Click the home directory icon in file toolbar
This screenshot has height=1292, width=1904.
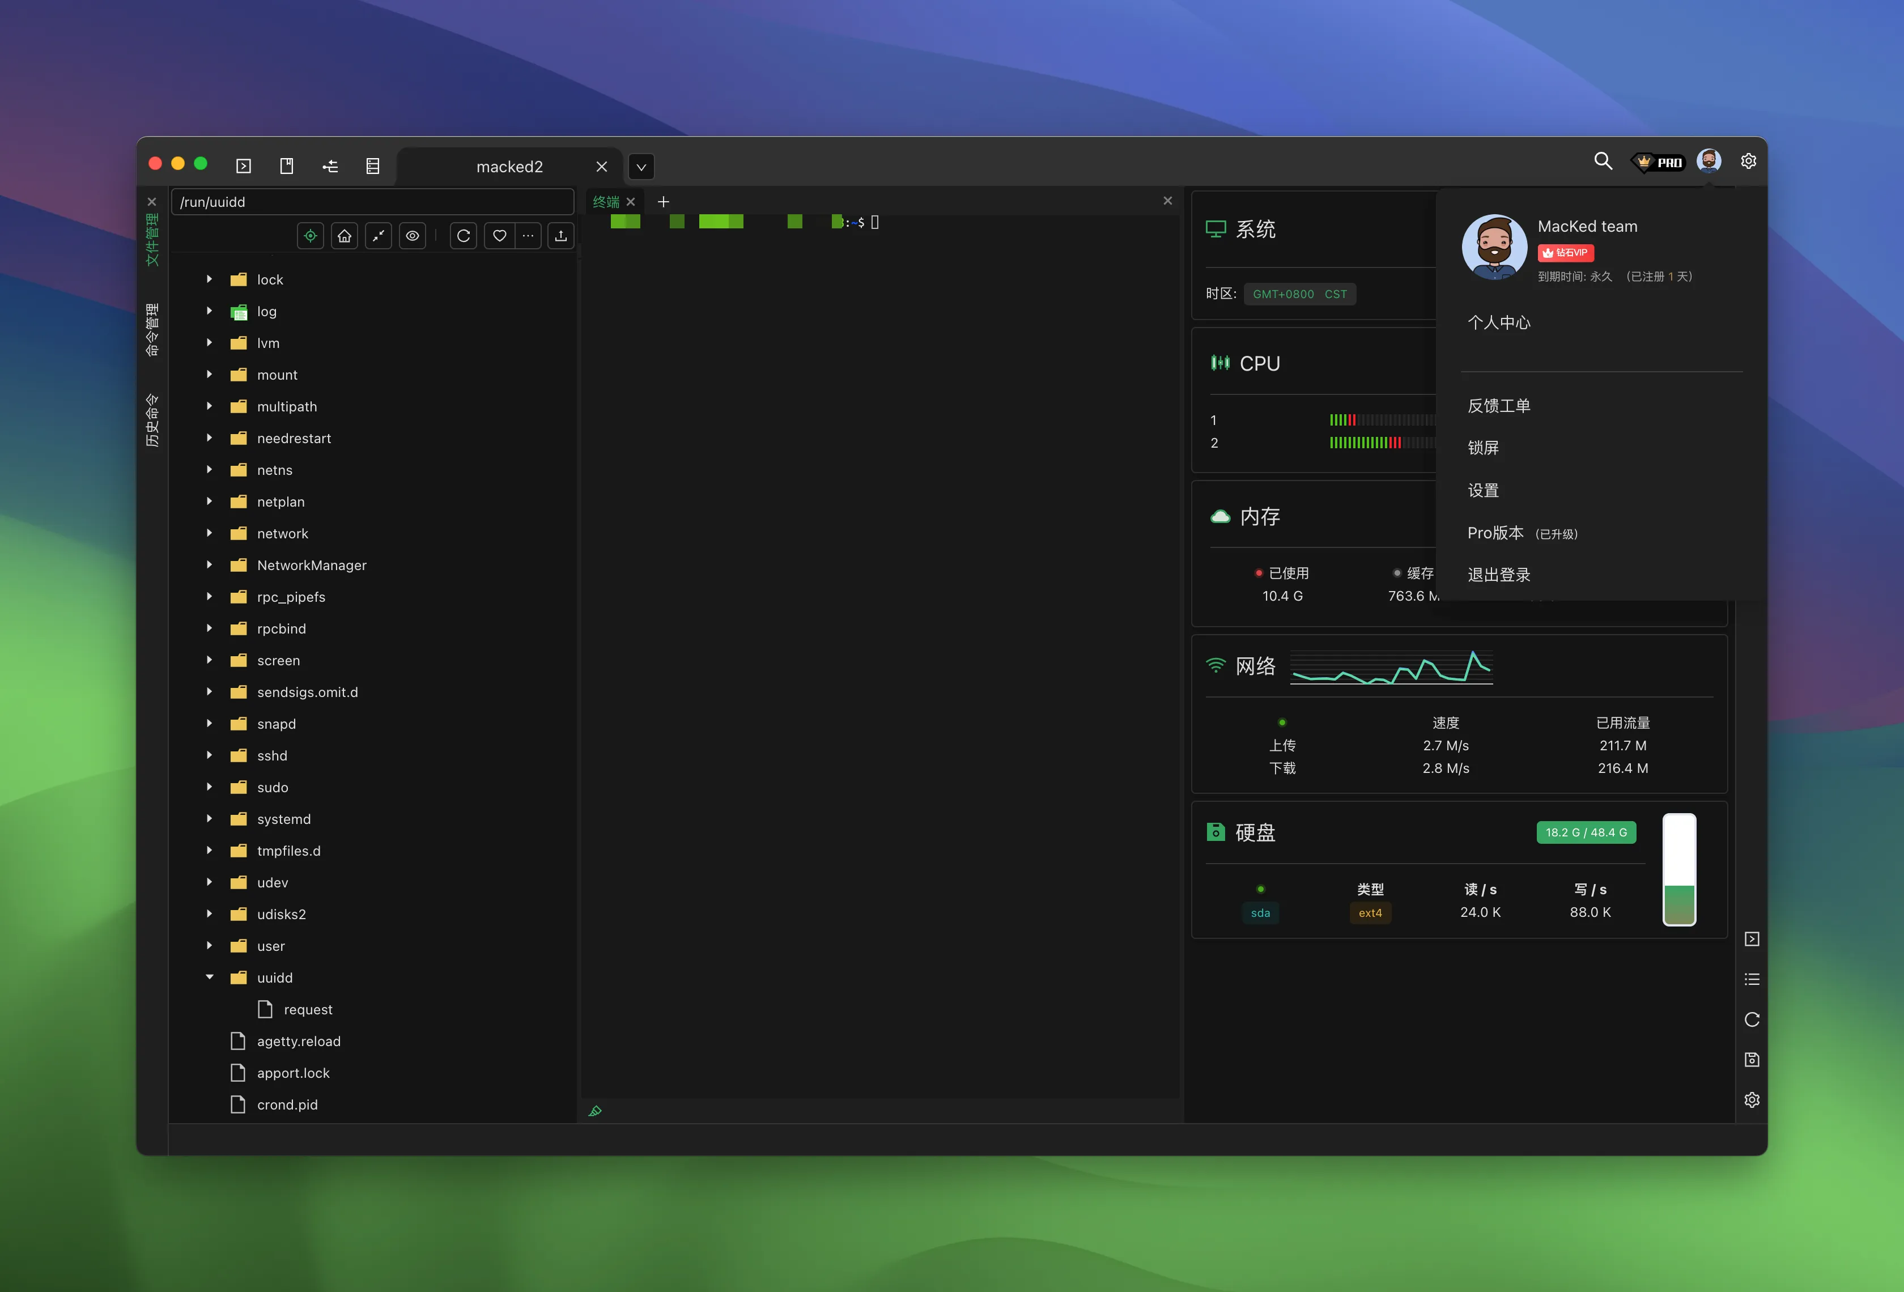344,236
